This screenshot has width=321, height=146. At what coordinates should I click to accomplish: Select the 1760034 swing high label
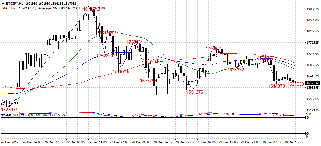pyautogui.click(x=214, y=48)
